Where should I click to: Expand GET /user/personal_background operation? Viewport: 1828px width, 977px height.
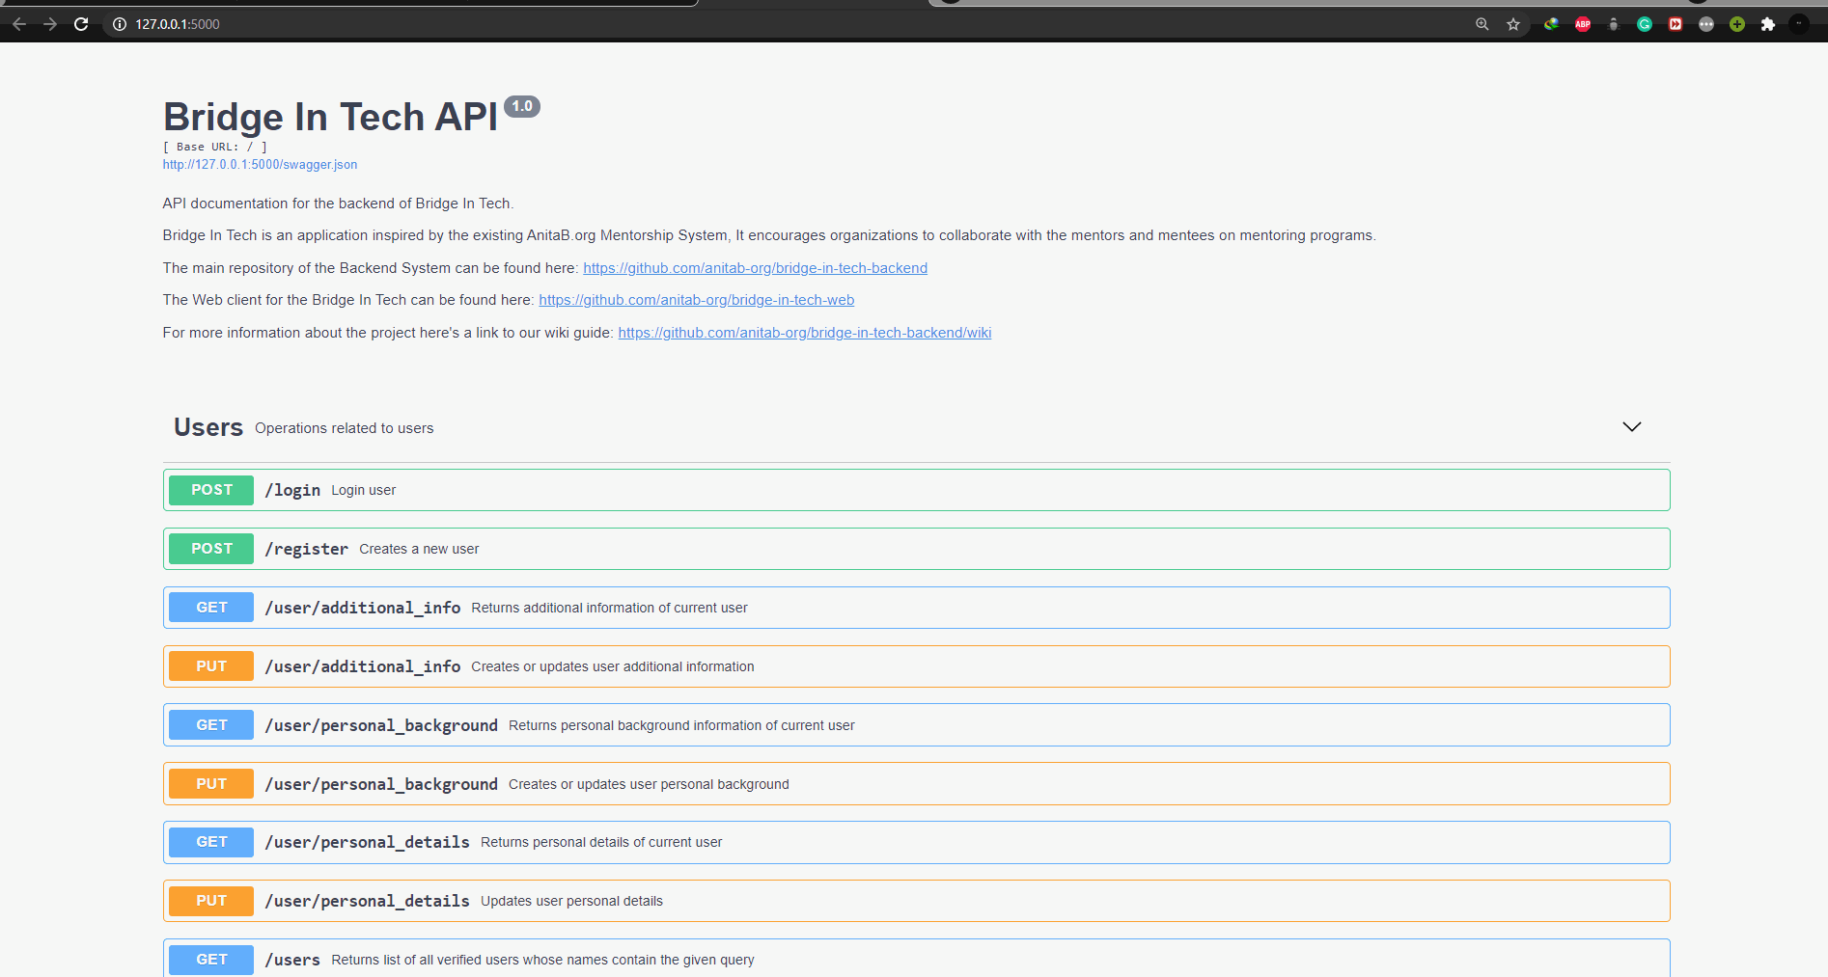(917, 725)
